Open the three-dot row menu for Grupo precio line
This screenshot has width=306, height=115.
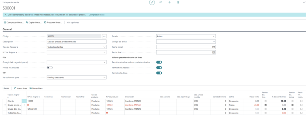point(24,105)
